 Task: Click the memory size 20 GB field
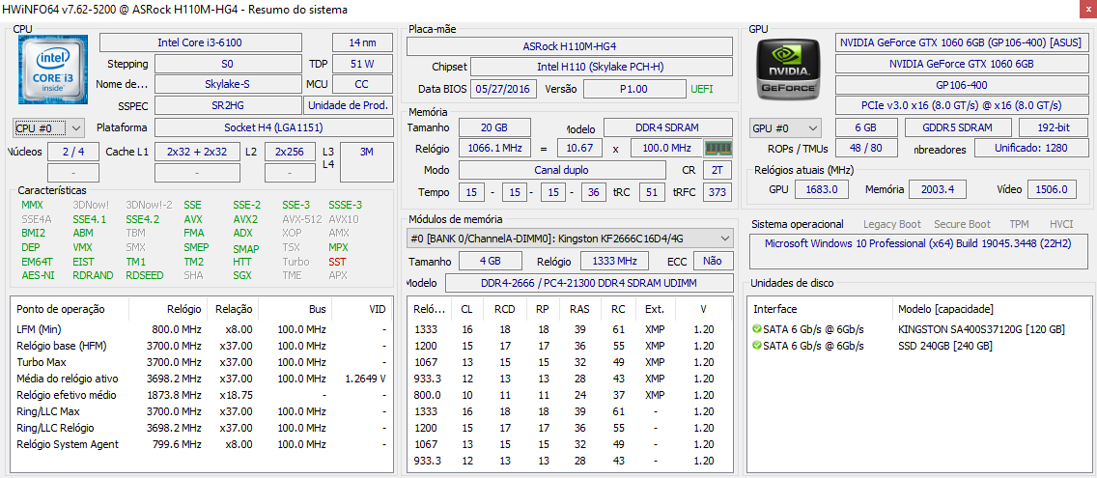[494, 128]
